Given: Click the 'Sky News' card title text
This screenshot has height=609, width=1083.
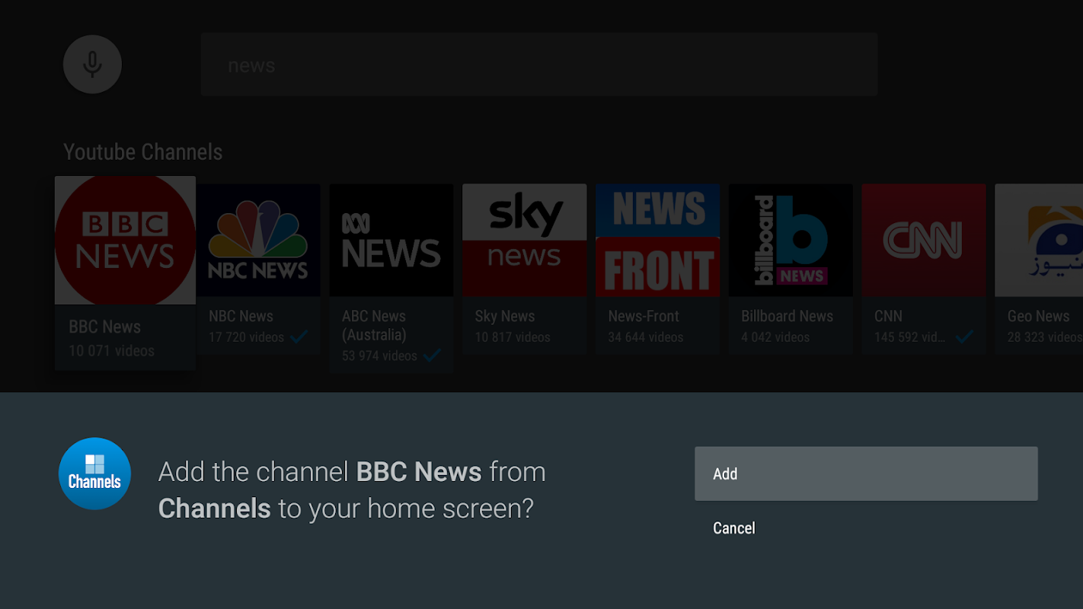Looking at the screenshot, I should pos(505,316).
